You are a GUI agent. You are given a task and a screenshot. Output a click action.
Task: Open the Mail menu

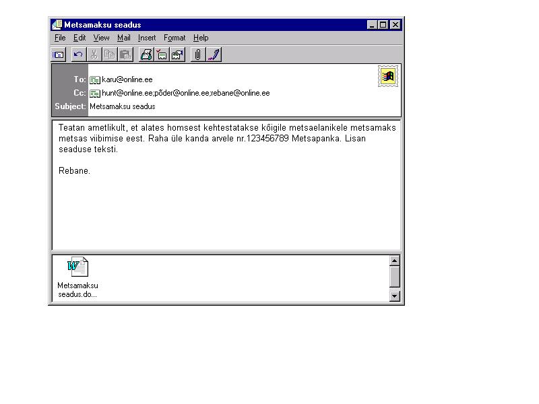click(124, 38)
